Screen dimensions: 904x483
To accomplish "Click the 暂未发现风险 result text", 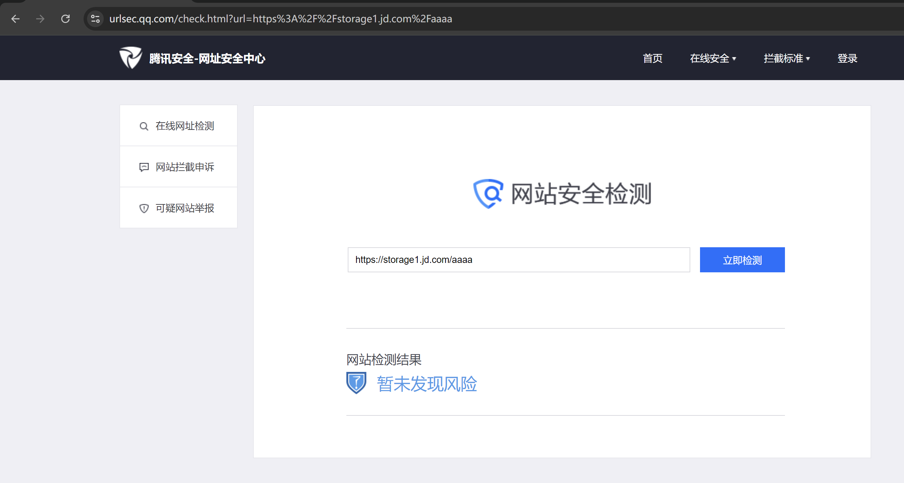I will [427, 384].
